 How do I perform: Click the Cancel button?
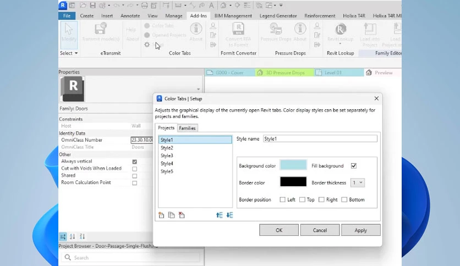[320, 230]
